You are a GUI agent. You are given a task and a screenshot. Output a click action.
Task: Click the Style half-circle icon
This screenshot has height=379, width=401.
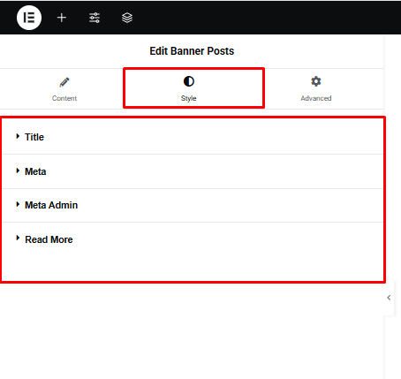click(189, 81)
